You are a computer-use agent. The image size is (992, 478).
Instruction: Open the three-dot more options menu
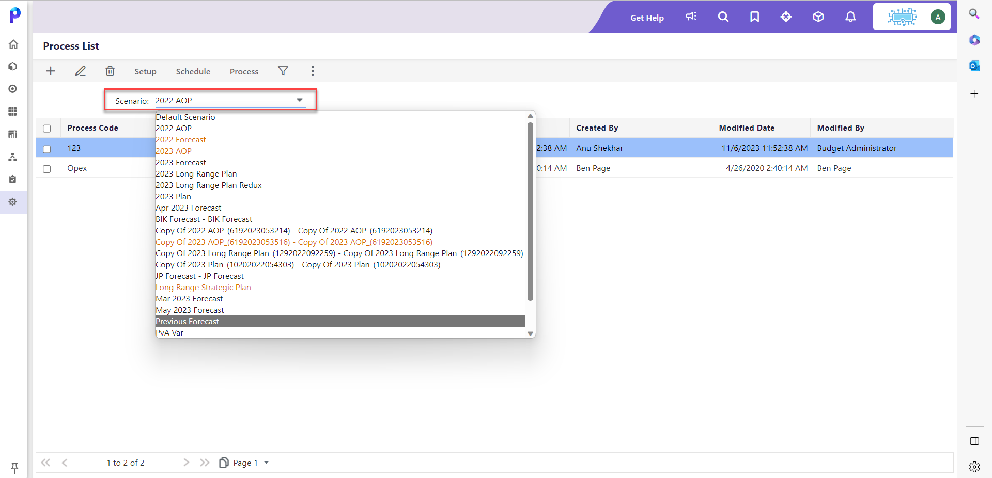(x=313, y=71)
